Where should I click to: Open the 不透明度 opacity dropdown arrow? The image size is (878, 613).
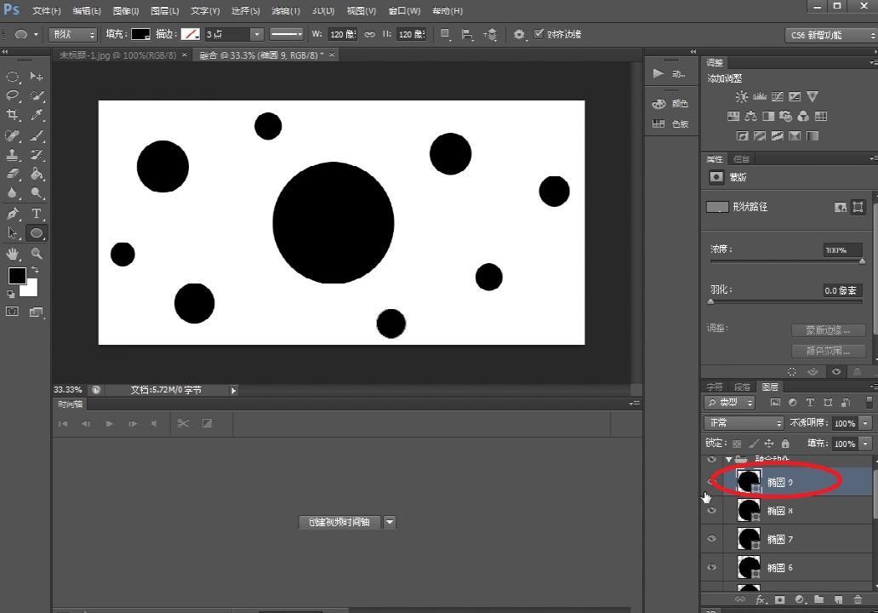[x=865, y=423]
